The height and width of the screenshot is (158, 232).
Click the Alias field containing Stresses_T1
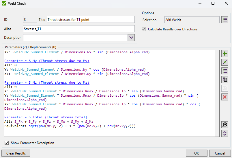coord(78,29)
